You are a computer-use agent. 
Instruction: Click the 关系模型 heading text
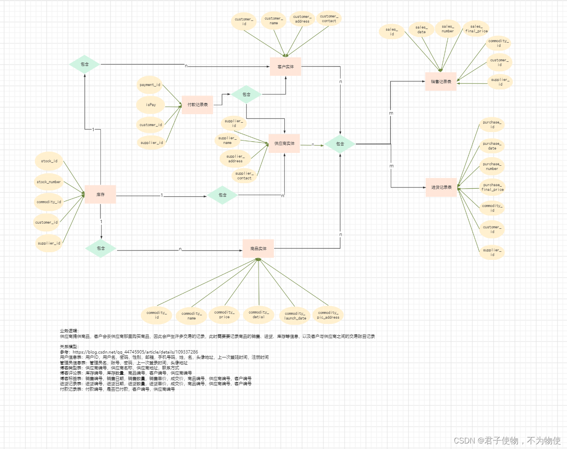[69, 346]
